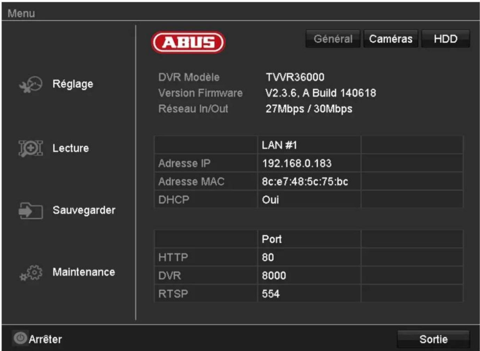The image size is (480, 351).
Task: Click the model value TVVR36000
Action: [x=295, y=77]
